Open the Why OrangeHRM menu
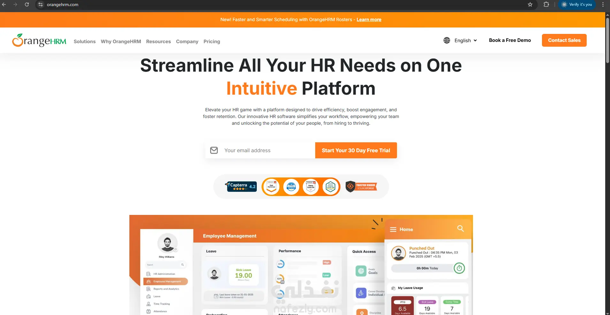This screenshot has height=315, width=610. point(121,42)
